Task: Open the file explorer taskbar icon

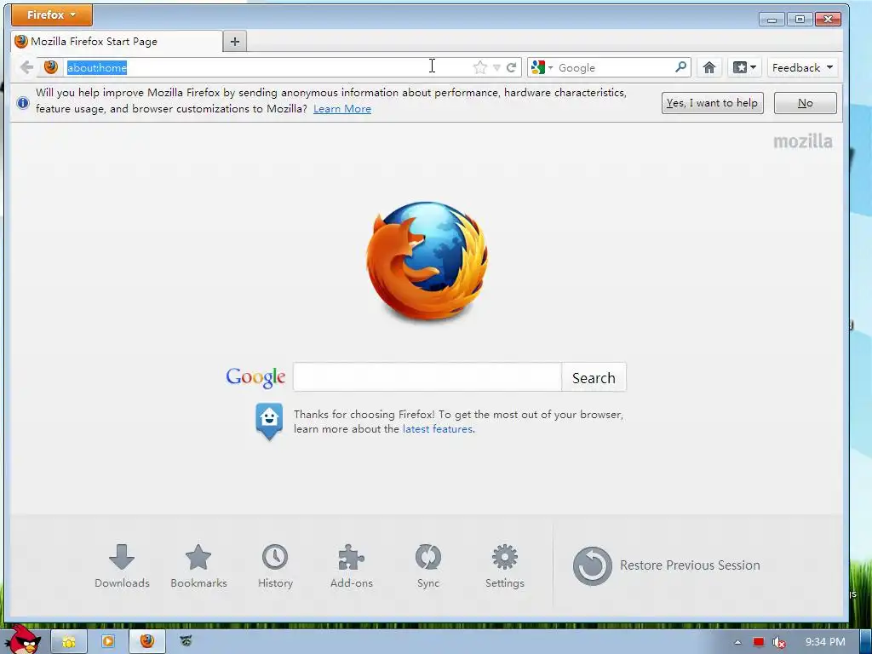Action: click(x=69, y=642)
